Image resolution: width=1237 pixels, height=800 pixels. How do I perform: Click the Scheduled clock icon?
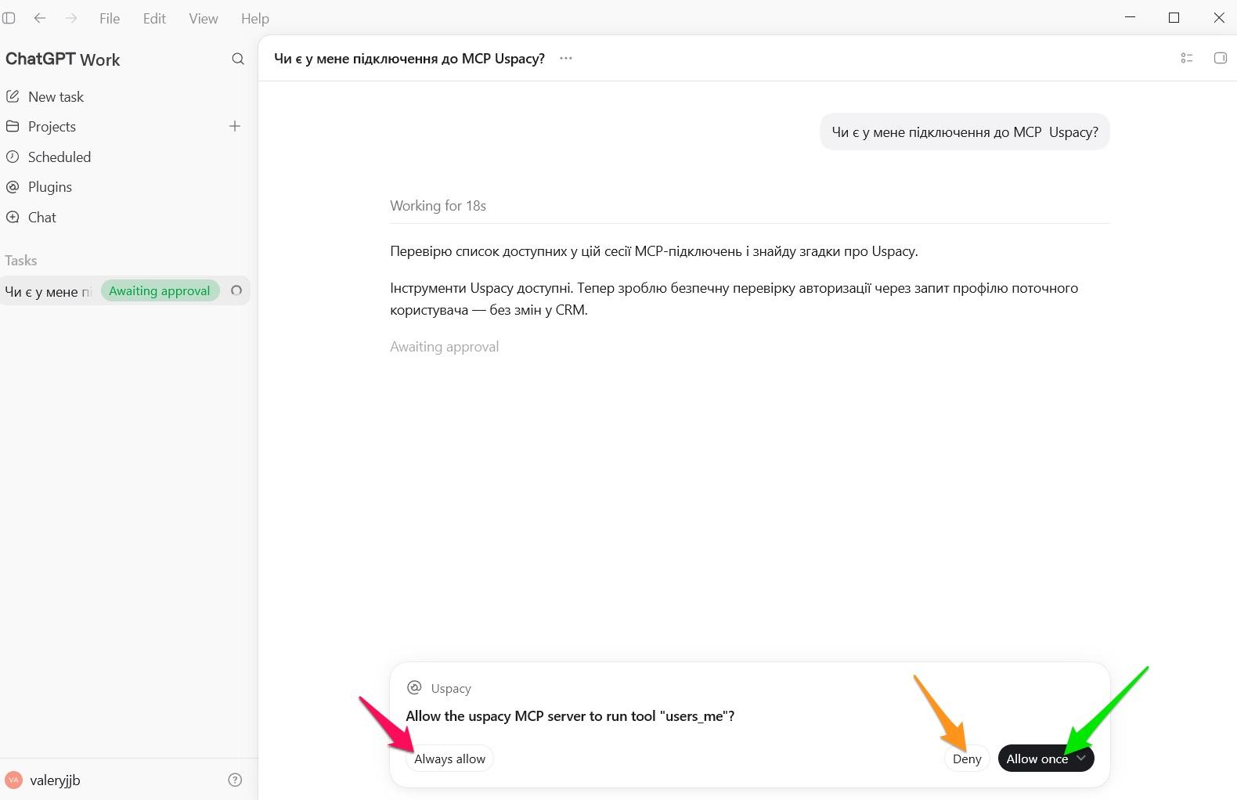coord(13,157)
